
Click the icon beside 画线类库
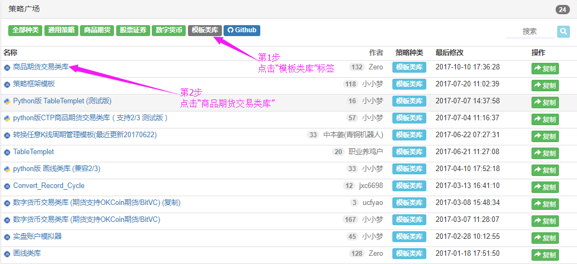[7, 254]
